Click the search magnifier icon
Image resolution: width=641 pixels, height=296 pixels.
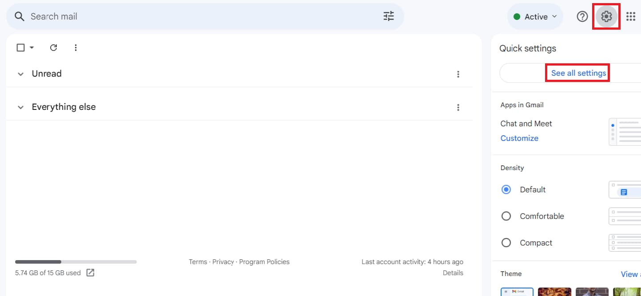click(x=19, y=16)
